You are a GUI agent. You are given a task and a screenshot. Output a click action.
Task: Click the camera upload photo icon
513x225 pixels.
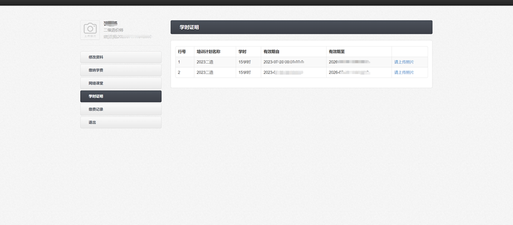[x=90, y=30]
